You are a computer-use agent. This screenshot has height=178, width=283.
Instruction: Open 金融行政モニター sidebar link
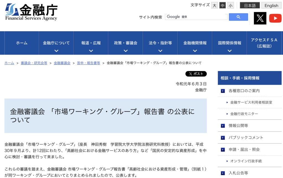click(x=244, y=114)
